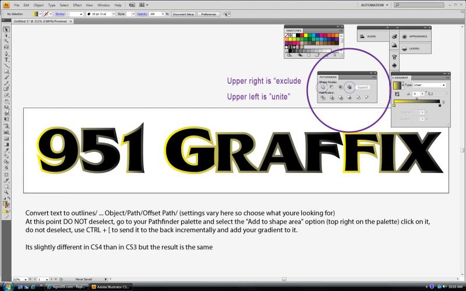The image size is (466, 291).
Task: Open the Appearance panel button
Action: [415, 36]
